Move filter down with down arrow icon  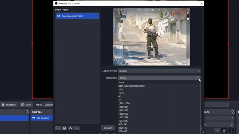pyautogui.click(x=77, y=128)
